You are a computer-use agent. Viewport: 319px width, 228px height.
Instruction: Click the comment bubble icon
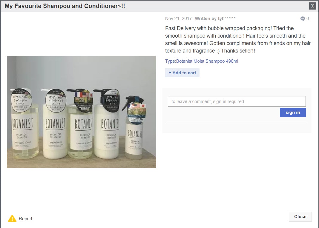pyautogui.click(x=303, y=19)
